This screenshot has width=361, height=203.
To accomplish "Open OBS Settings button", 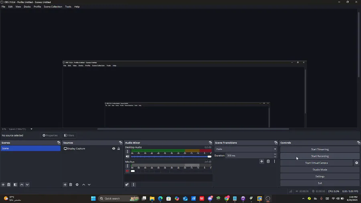I will [320, 176].
